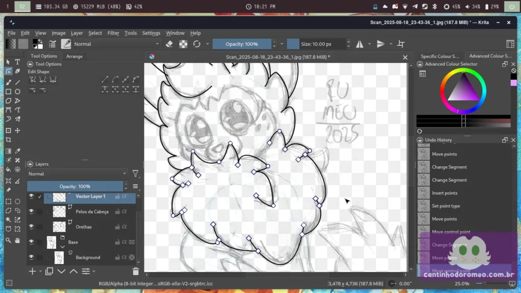Select the Fill bucket tool
This screenshot has width=521, height=293.
(8, 170)
